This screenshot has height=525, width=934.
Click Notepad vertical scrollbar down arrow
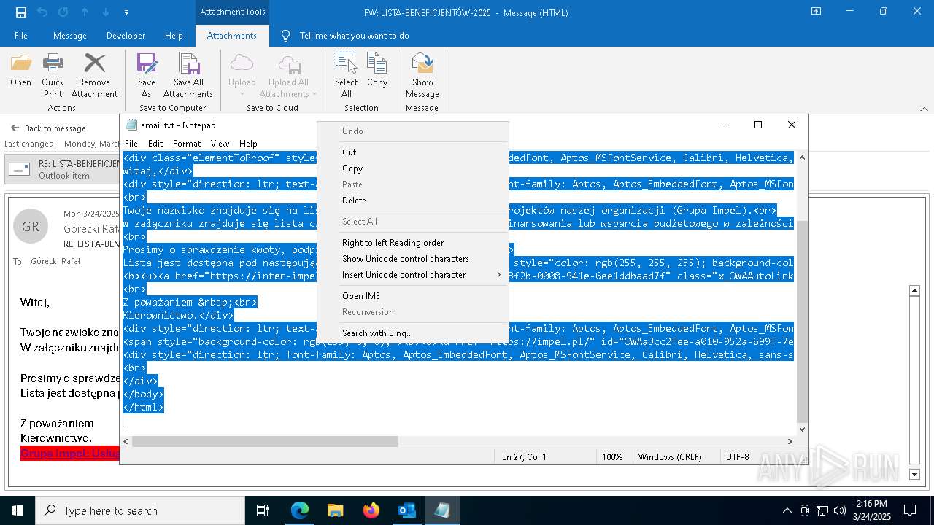(x=802, y=429)
